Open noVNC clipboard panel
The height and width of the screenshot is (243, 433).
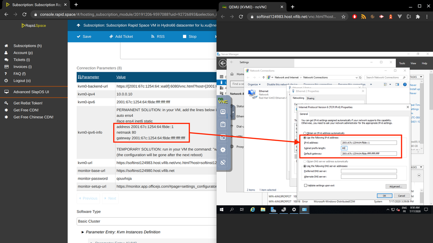223,125
